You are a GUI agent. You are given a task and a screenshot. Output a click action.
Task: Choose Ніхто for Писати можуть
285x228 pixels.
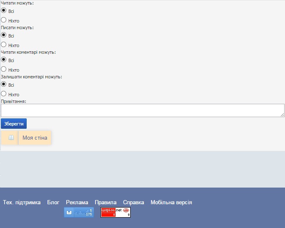[4, 45]
